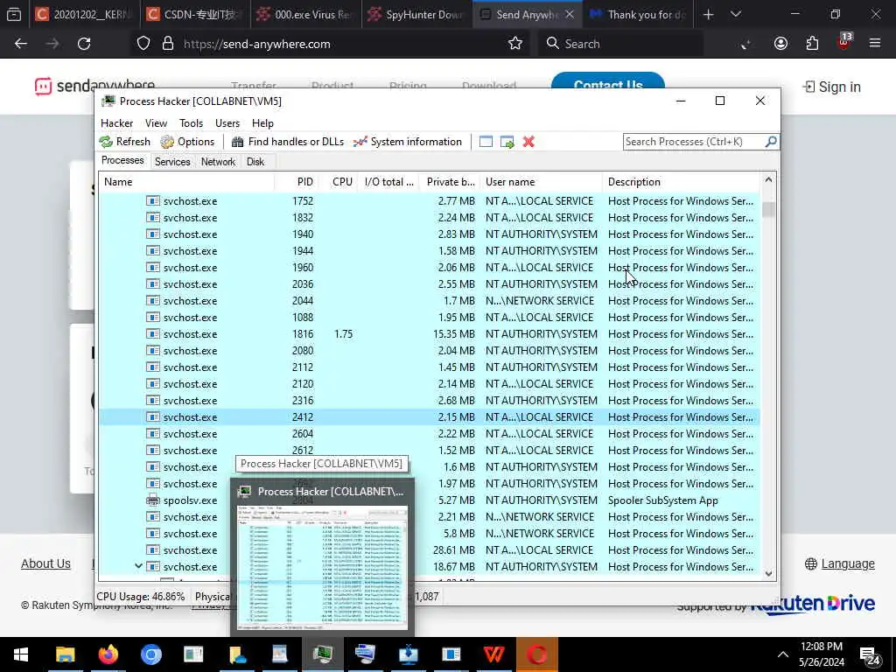Switch to the Disk tab
Screen dimensions: 896x672
pos(255,162)
